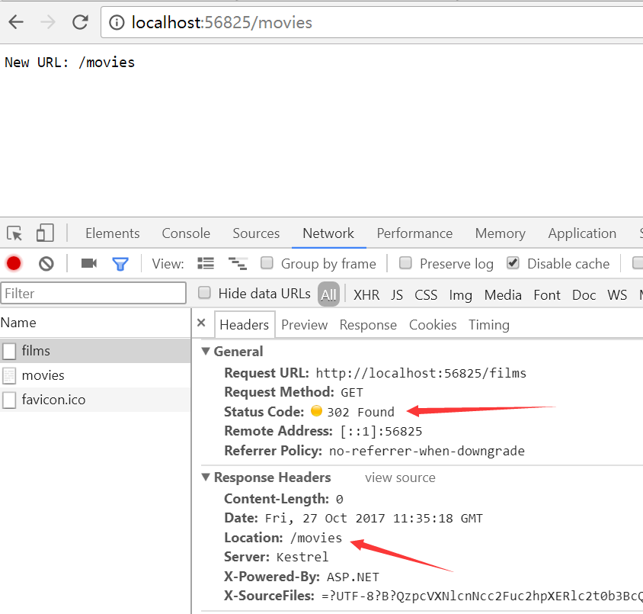The image size is (643, 614).
Task: Enable the Preserve log checkbox
Action: (x=405, y=262)
